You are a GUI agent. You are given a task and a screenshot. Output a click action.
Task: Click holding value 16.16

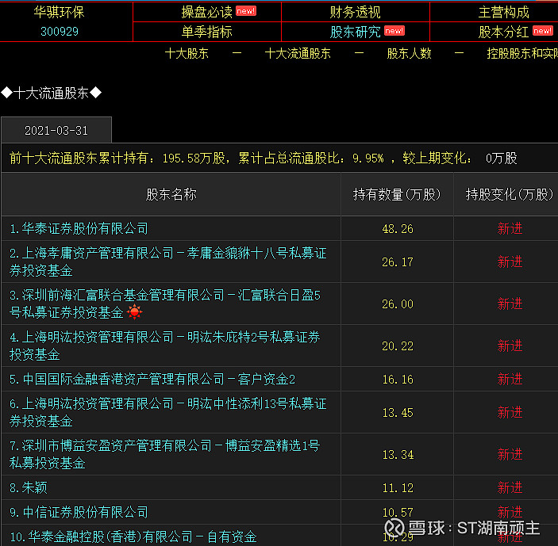pos(398,380)
